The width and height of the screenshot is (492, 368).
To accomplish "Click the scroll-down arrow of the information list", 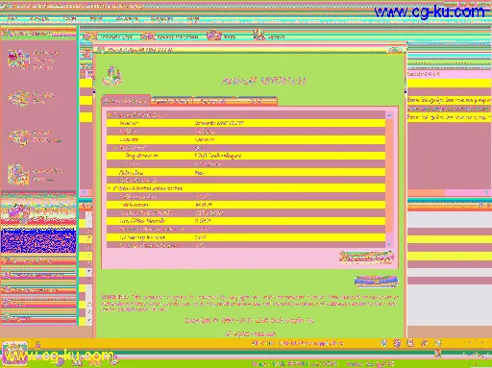I will (389, 244).
